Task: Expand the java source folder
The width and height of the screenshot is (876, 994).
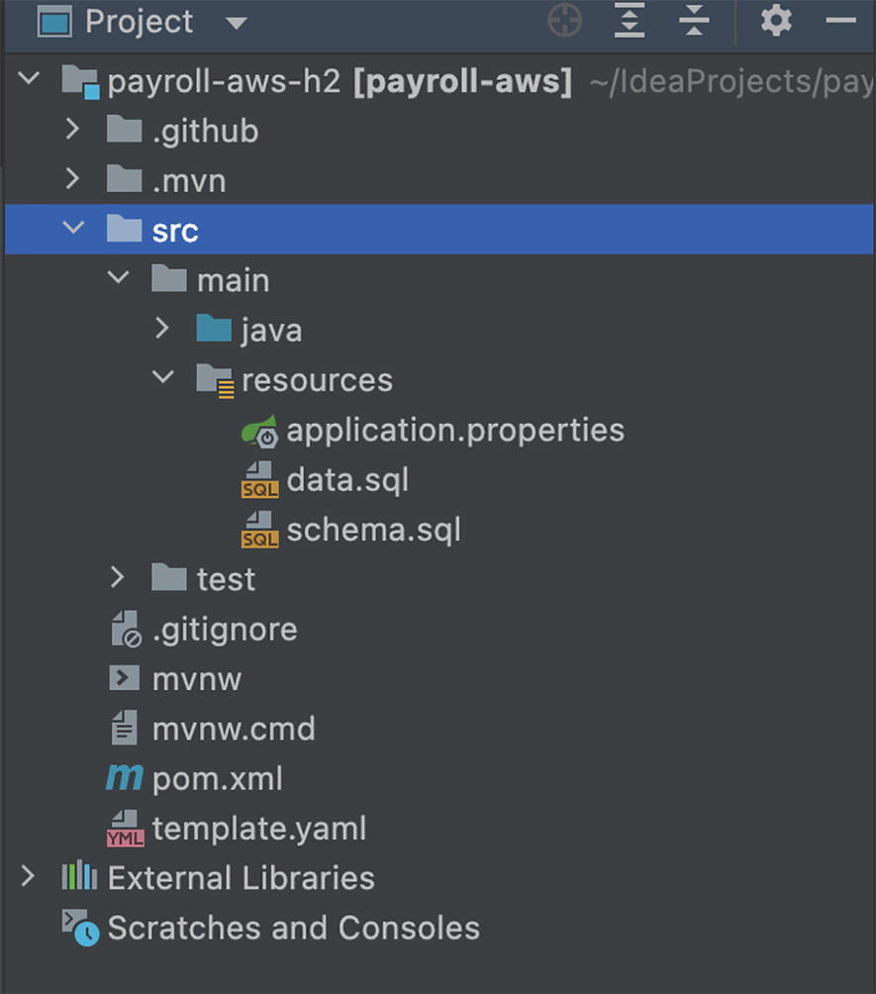Action: [x=163, y=330]
